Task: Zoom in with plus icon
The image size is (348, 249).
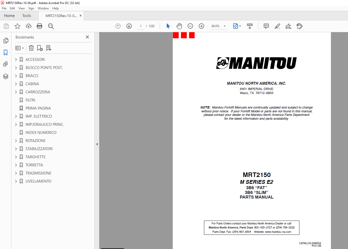Action: pyautogui.click(x=201, y=26)
